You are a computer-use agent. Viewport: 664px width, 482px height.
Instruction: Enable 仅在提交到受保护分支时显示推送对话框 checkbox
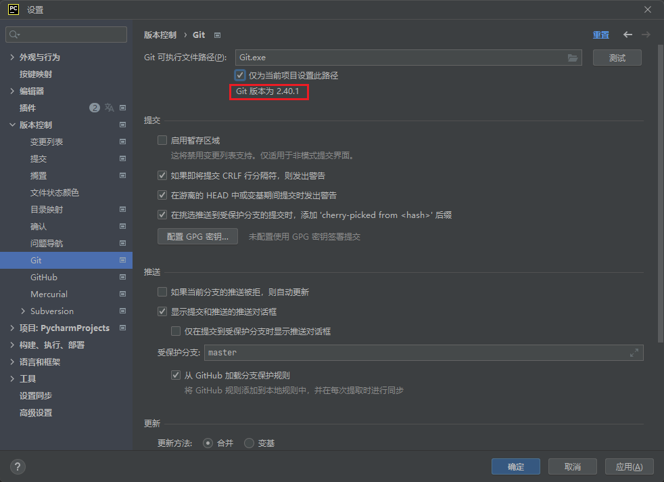(x=176, y=332)
